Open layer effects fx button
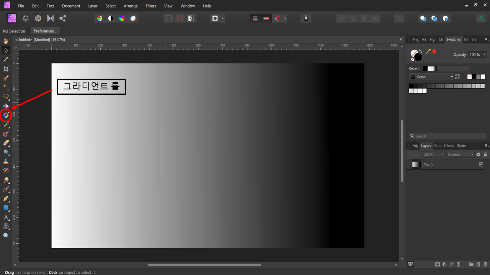 tap(452, 264)
